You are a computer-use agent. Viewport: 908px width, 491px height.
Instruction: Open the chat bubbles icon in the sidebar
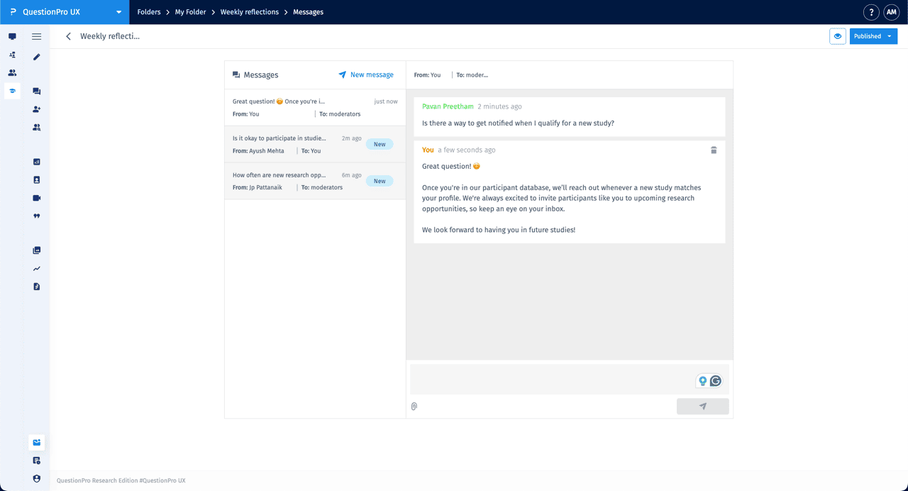37,92
